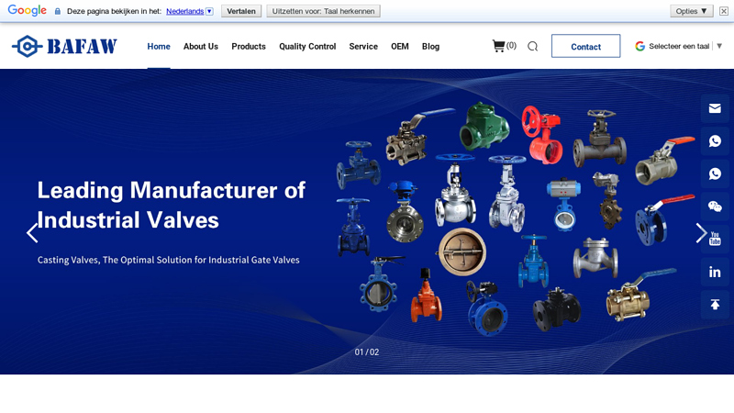Go to previous slide arrow
The width and height of the screenshot is (734, 413).
pyautogui.click(x=32, y=233)
